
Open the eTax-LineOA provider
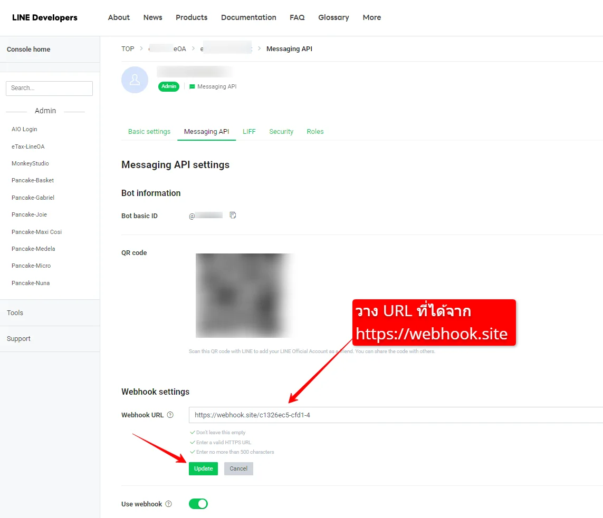point(28,146)
